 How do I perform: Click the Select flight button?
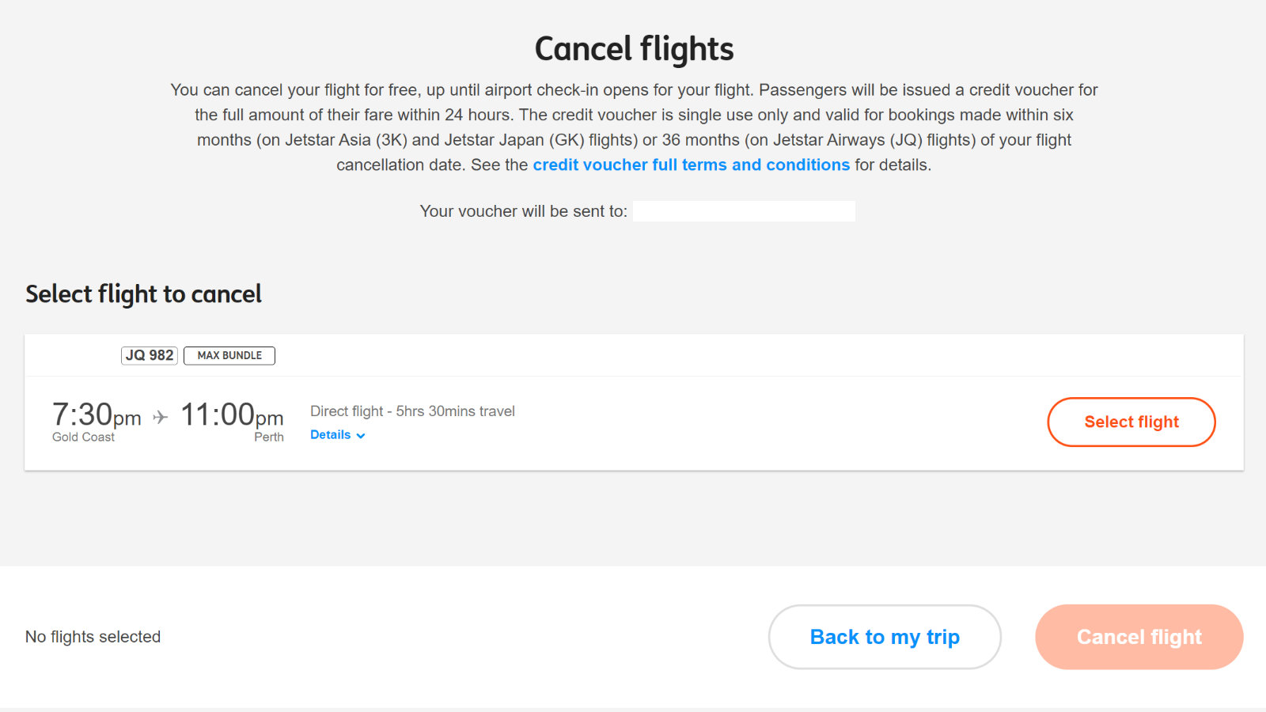[1131, 422]
